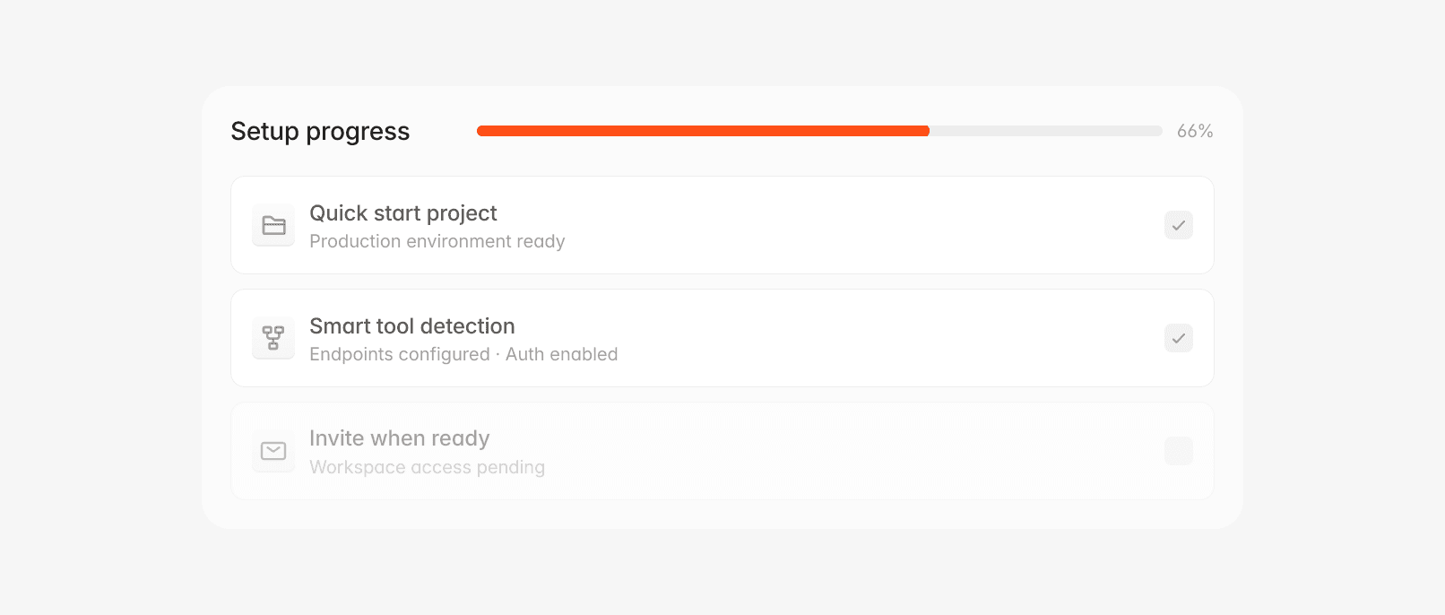Viewport: 1445px width, 615px height.
Task: Check the Invite when ready pending checkbox
Action: (1178, 451)
